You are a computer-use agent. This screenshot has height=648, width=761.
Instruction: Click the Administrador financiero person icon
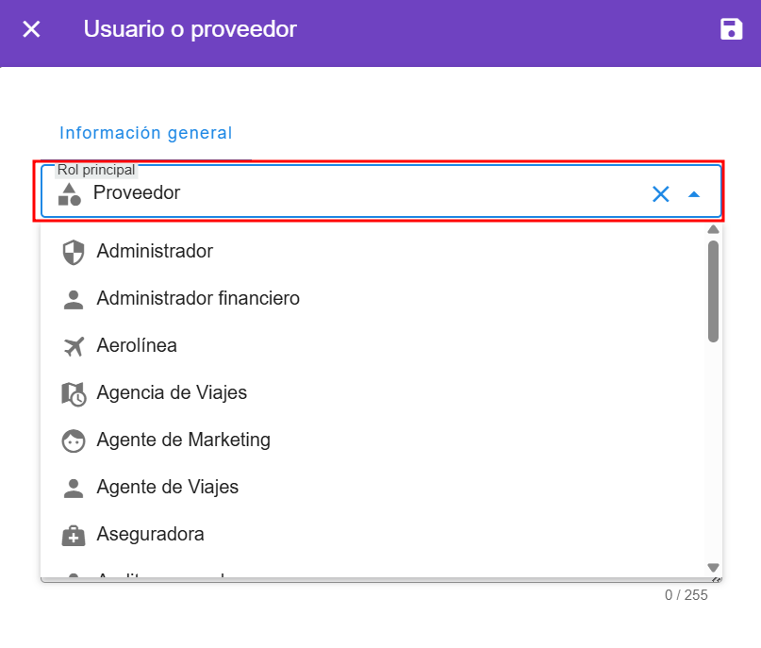[x=73, y=300]
